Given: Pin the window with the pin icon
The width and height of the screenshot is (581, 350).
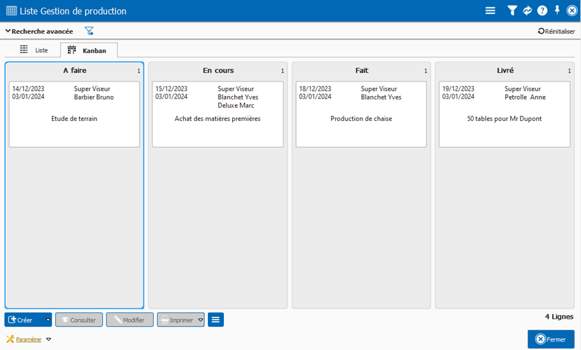Looking at the screenshot, I should coord(557,10).
